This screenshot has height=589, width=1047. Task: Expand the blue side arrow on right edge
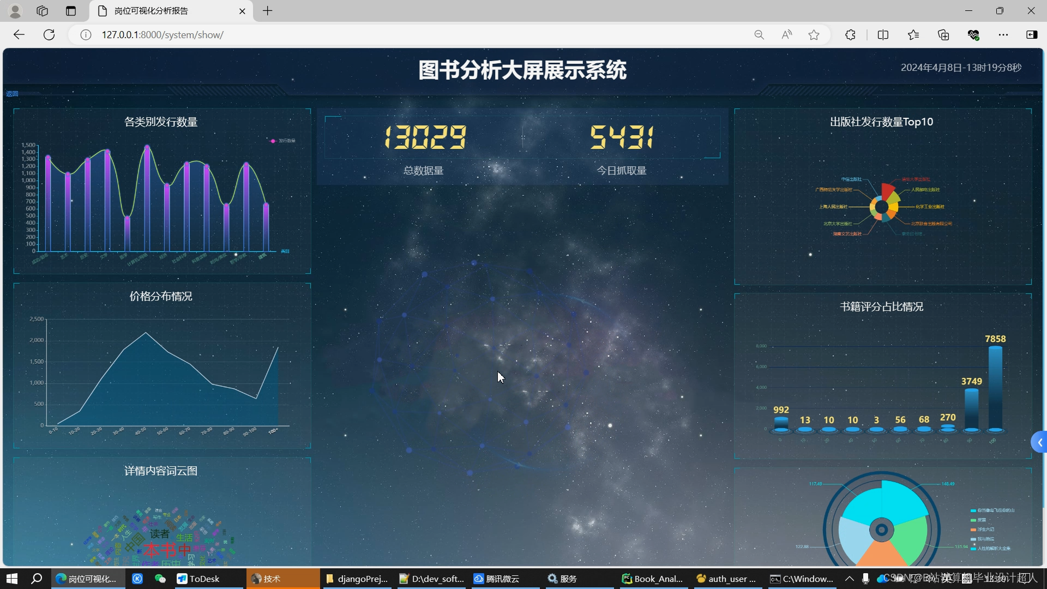tap(1039, 442)
